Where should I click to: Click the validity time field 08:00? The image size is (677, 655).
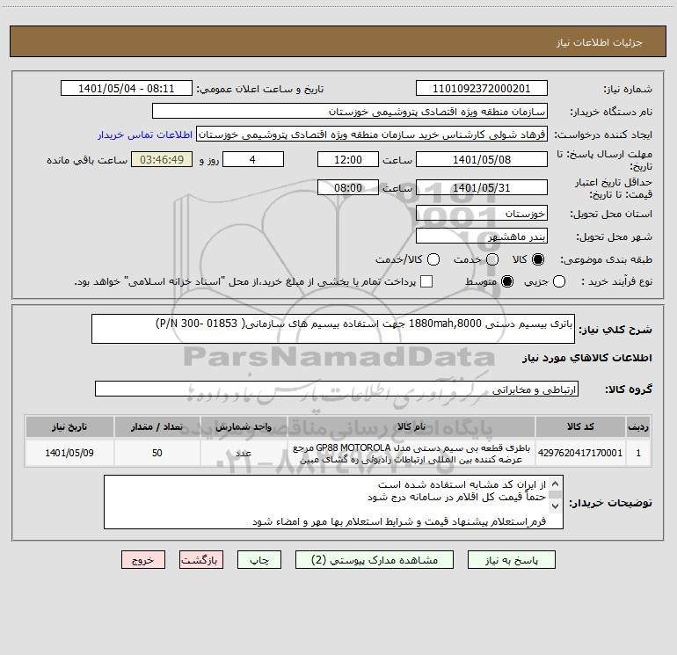point(348,188)
